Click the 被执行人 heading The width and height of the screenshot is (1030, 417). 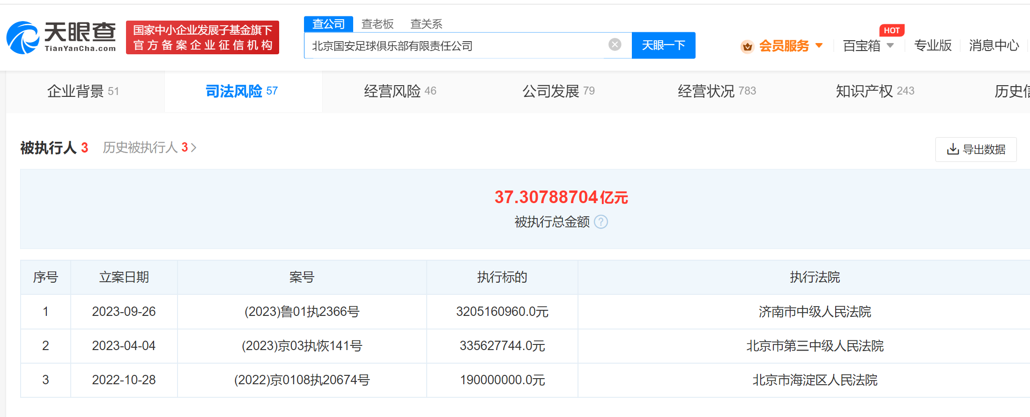48,148
